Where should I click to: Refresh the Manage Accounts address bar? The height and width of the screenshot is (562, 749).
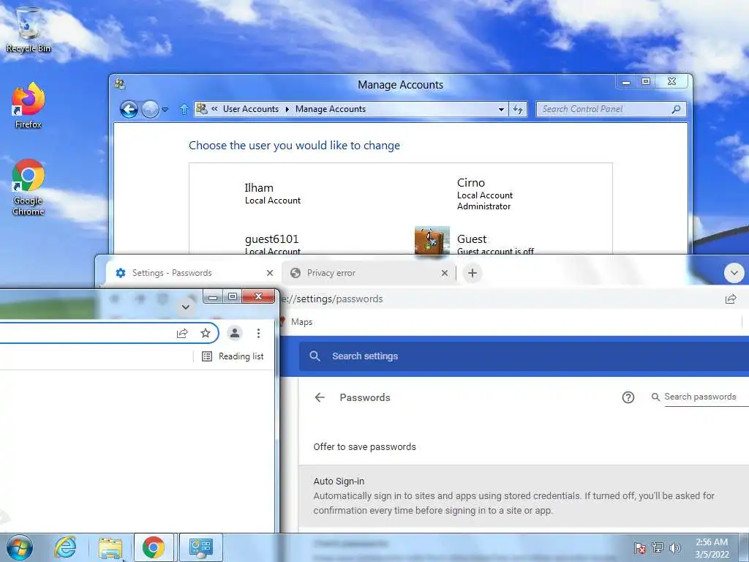(518, 110)
